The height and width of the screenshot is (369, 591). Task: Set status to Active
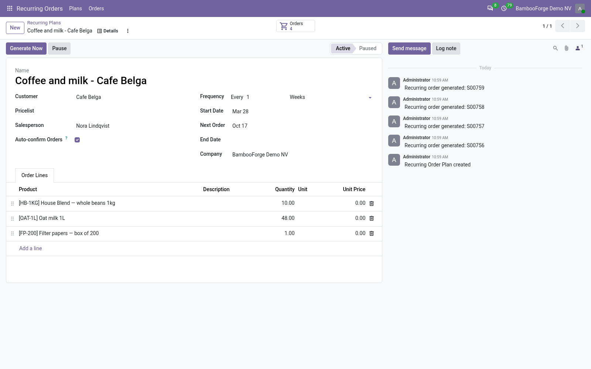(x=343, y=48)
